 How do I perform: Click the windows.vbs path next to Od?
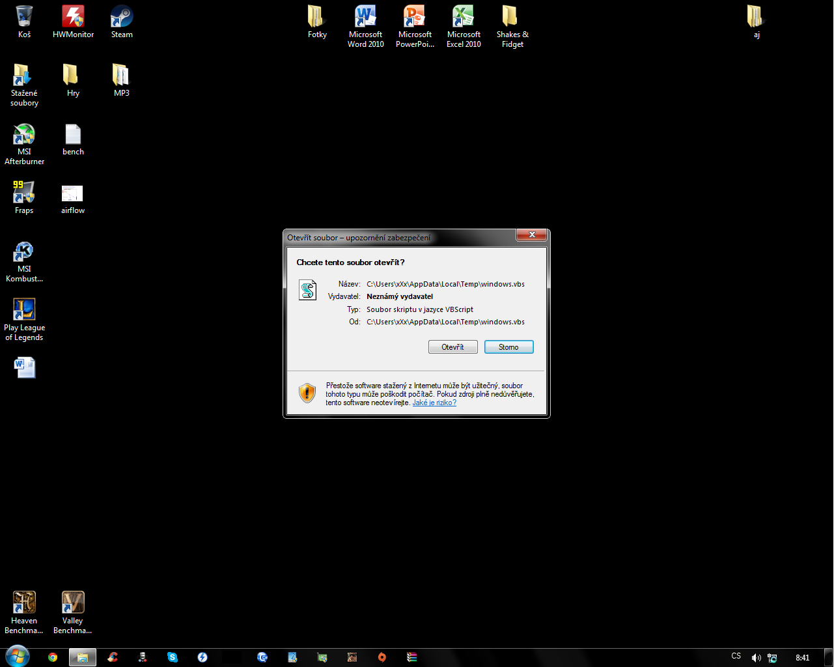click(x=445, y=322)
